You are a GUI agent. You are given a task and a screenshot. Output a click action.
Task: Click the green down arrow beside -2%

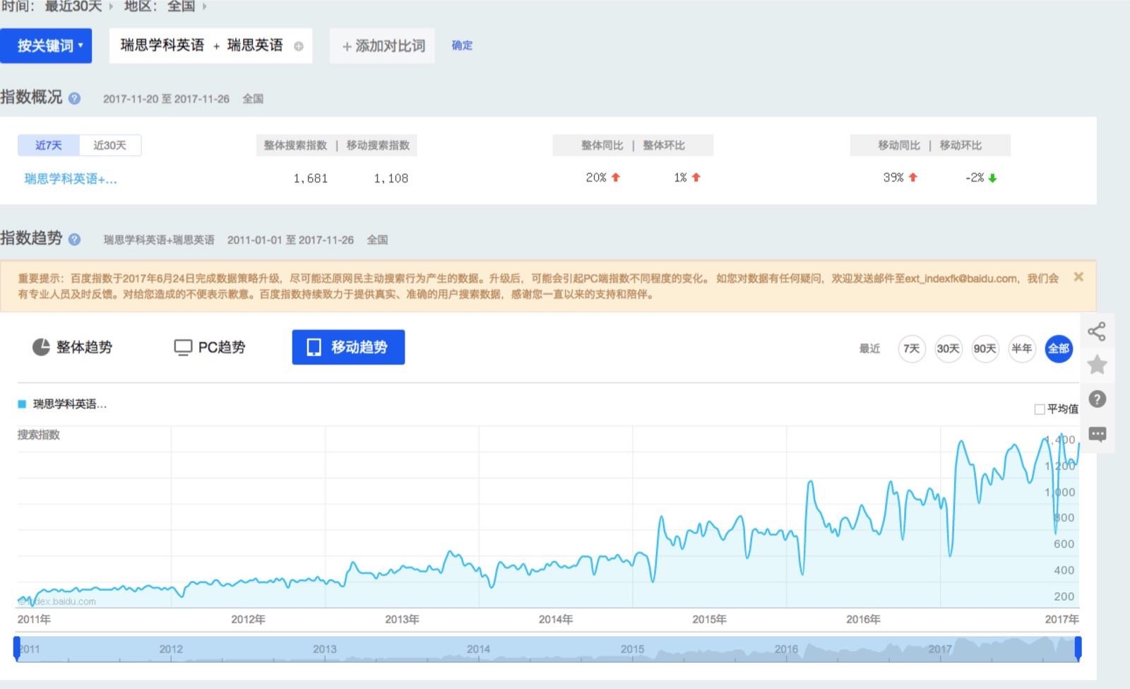[x=992, y=178]
